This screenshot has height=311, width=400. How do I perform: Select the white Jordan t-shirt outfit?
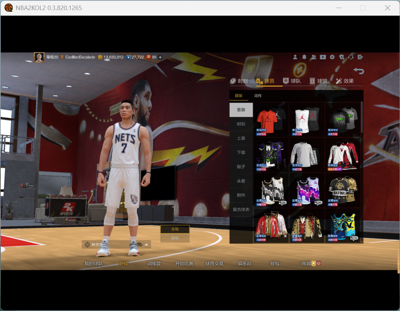(307, 120)
